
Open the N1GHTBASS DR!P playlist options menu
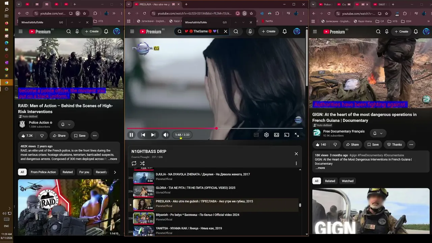click(296, 163)
